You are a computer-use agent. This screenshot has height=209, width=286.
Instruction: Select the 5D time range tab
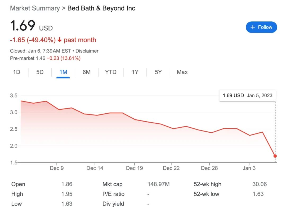(x=40, y=72)
